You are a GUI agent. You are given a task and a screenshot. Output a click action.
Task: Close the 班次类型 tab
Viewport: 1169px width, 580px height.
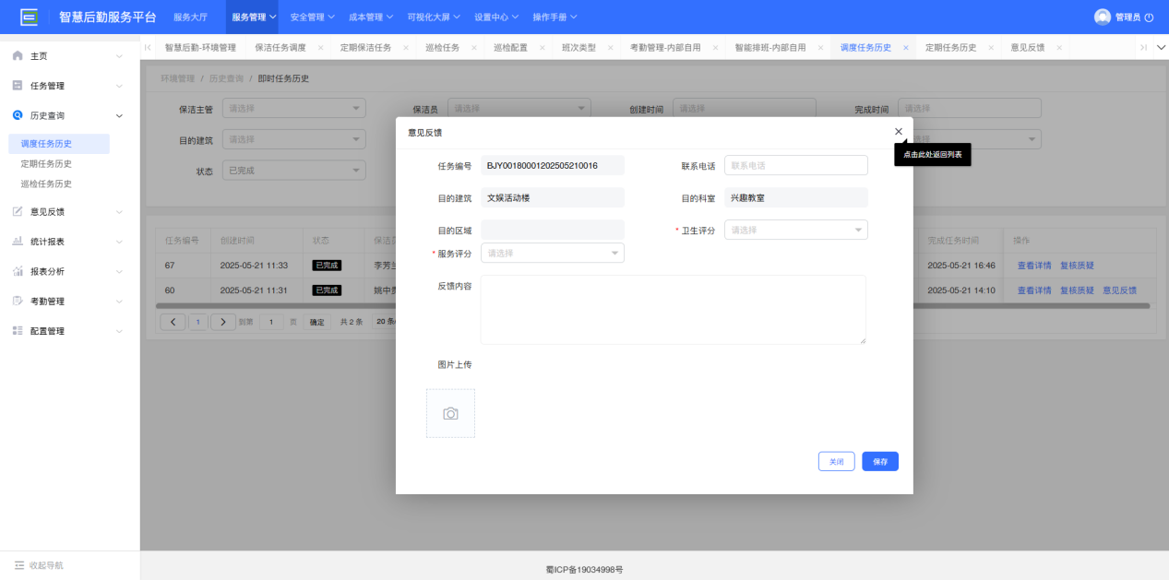point(611,47)
